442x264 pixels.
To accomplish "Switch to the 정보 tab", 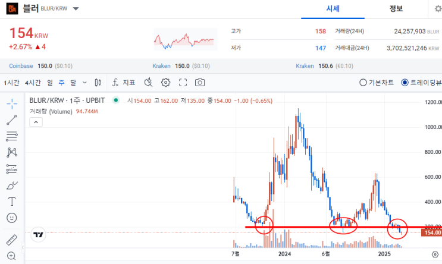I will (x=396, y=9).
